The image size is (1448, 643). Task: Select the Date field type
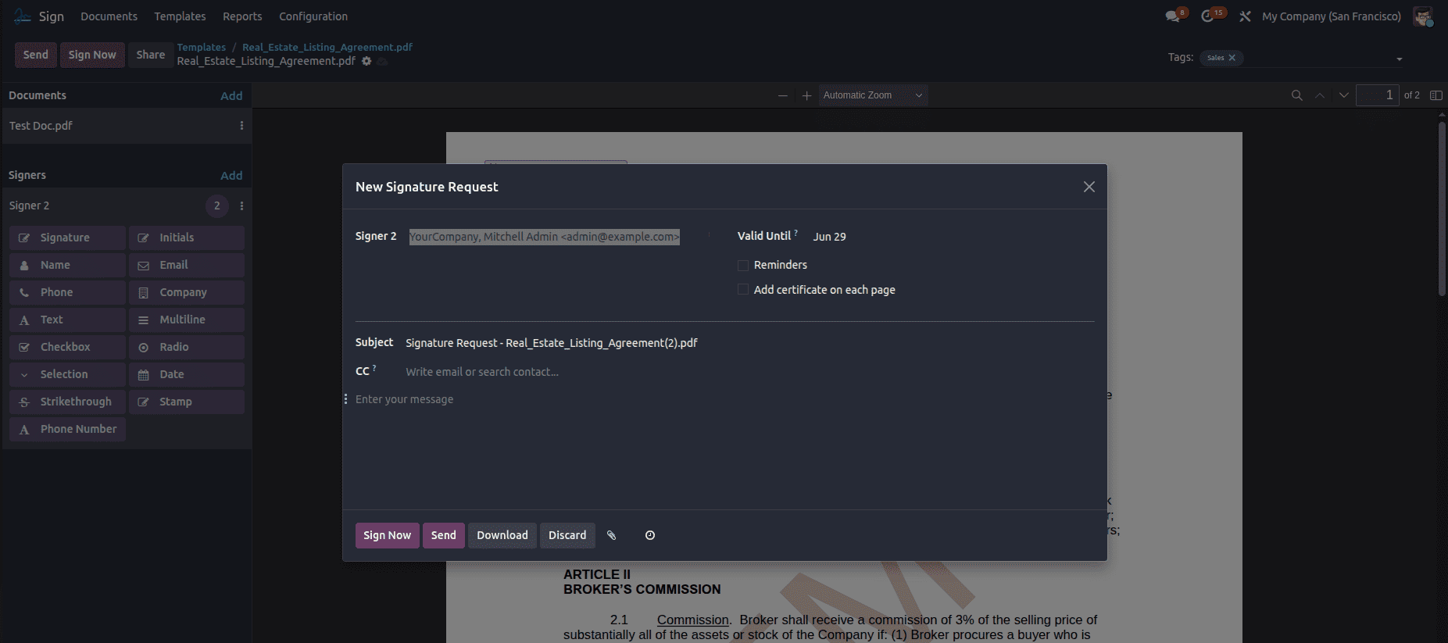pyautogui.click(x=187, y=374)
